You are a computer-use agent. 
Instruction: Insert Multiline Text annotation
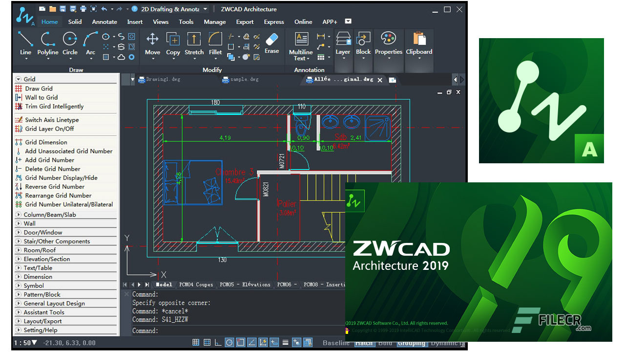(301, 46)
